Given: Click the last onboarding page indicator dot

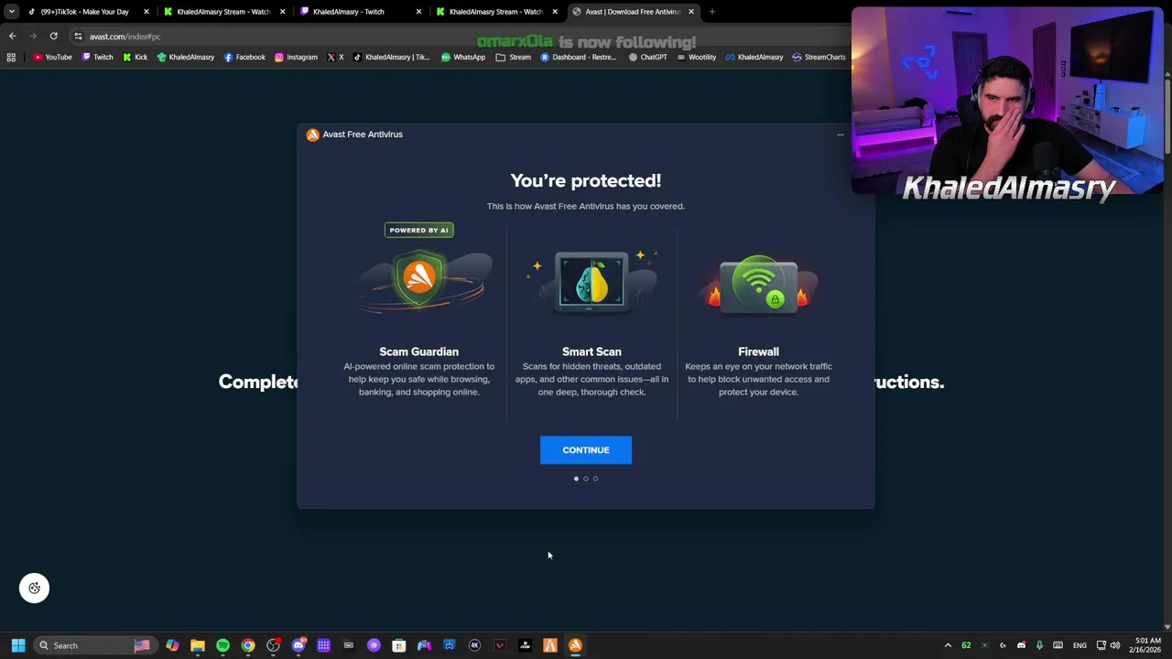Looking at the screenshot, I should (595, 479).
